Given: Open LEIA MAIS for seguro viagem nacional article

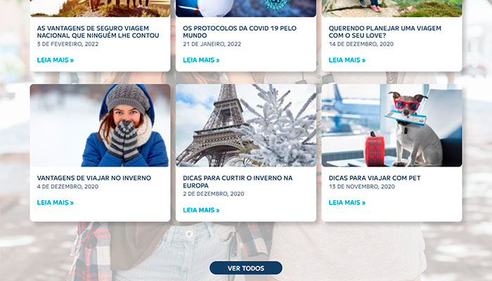Looking at the screenshot, I should [x=56, y=60].
